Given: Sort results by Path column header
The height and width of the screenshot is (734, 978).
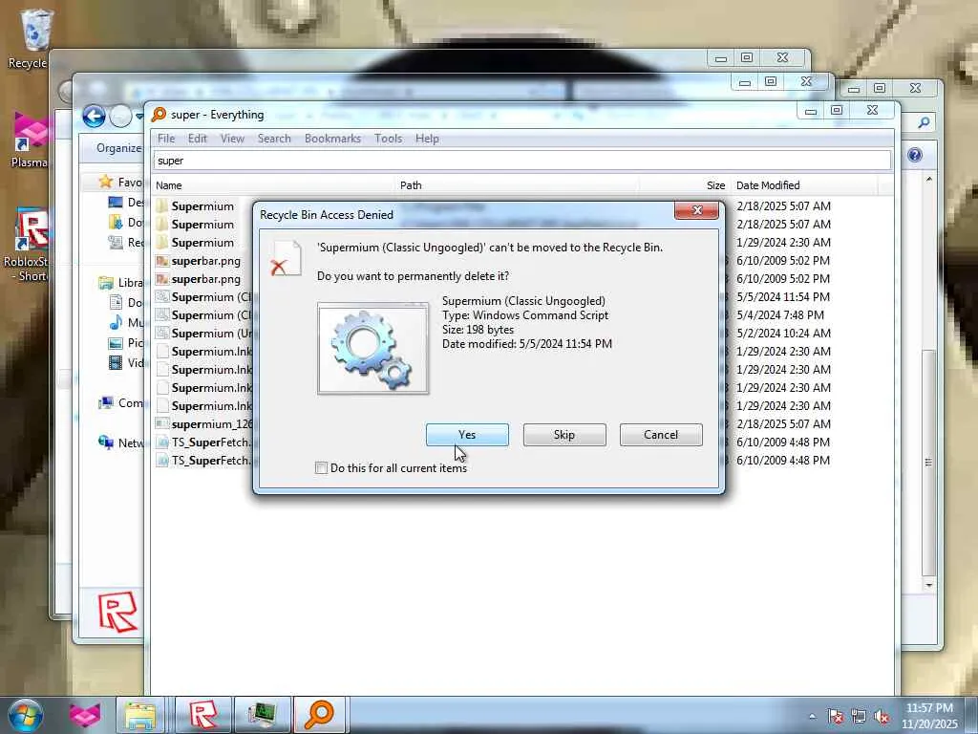Looking at the screenshot, I should tap(518, 185).
